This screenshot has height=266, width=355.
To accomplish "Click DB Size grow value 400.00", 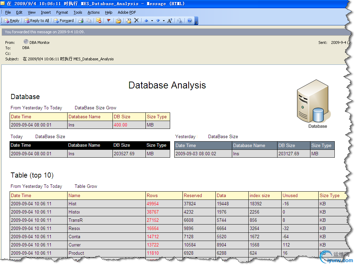I will 120,125.
